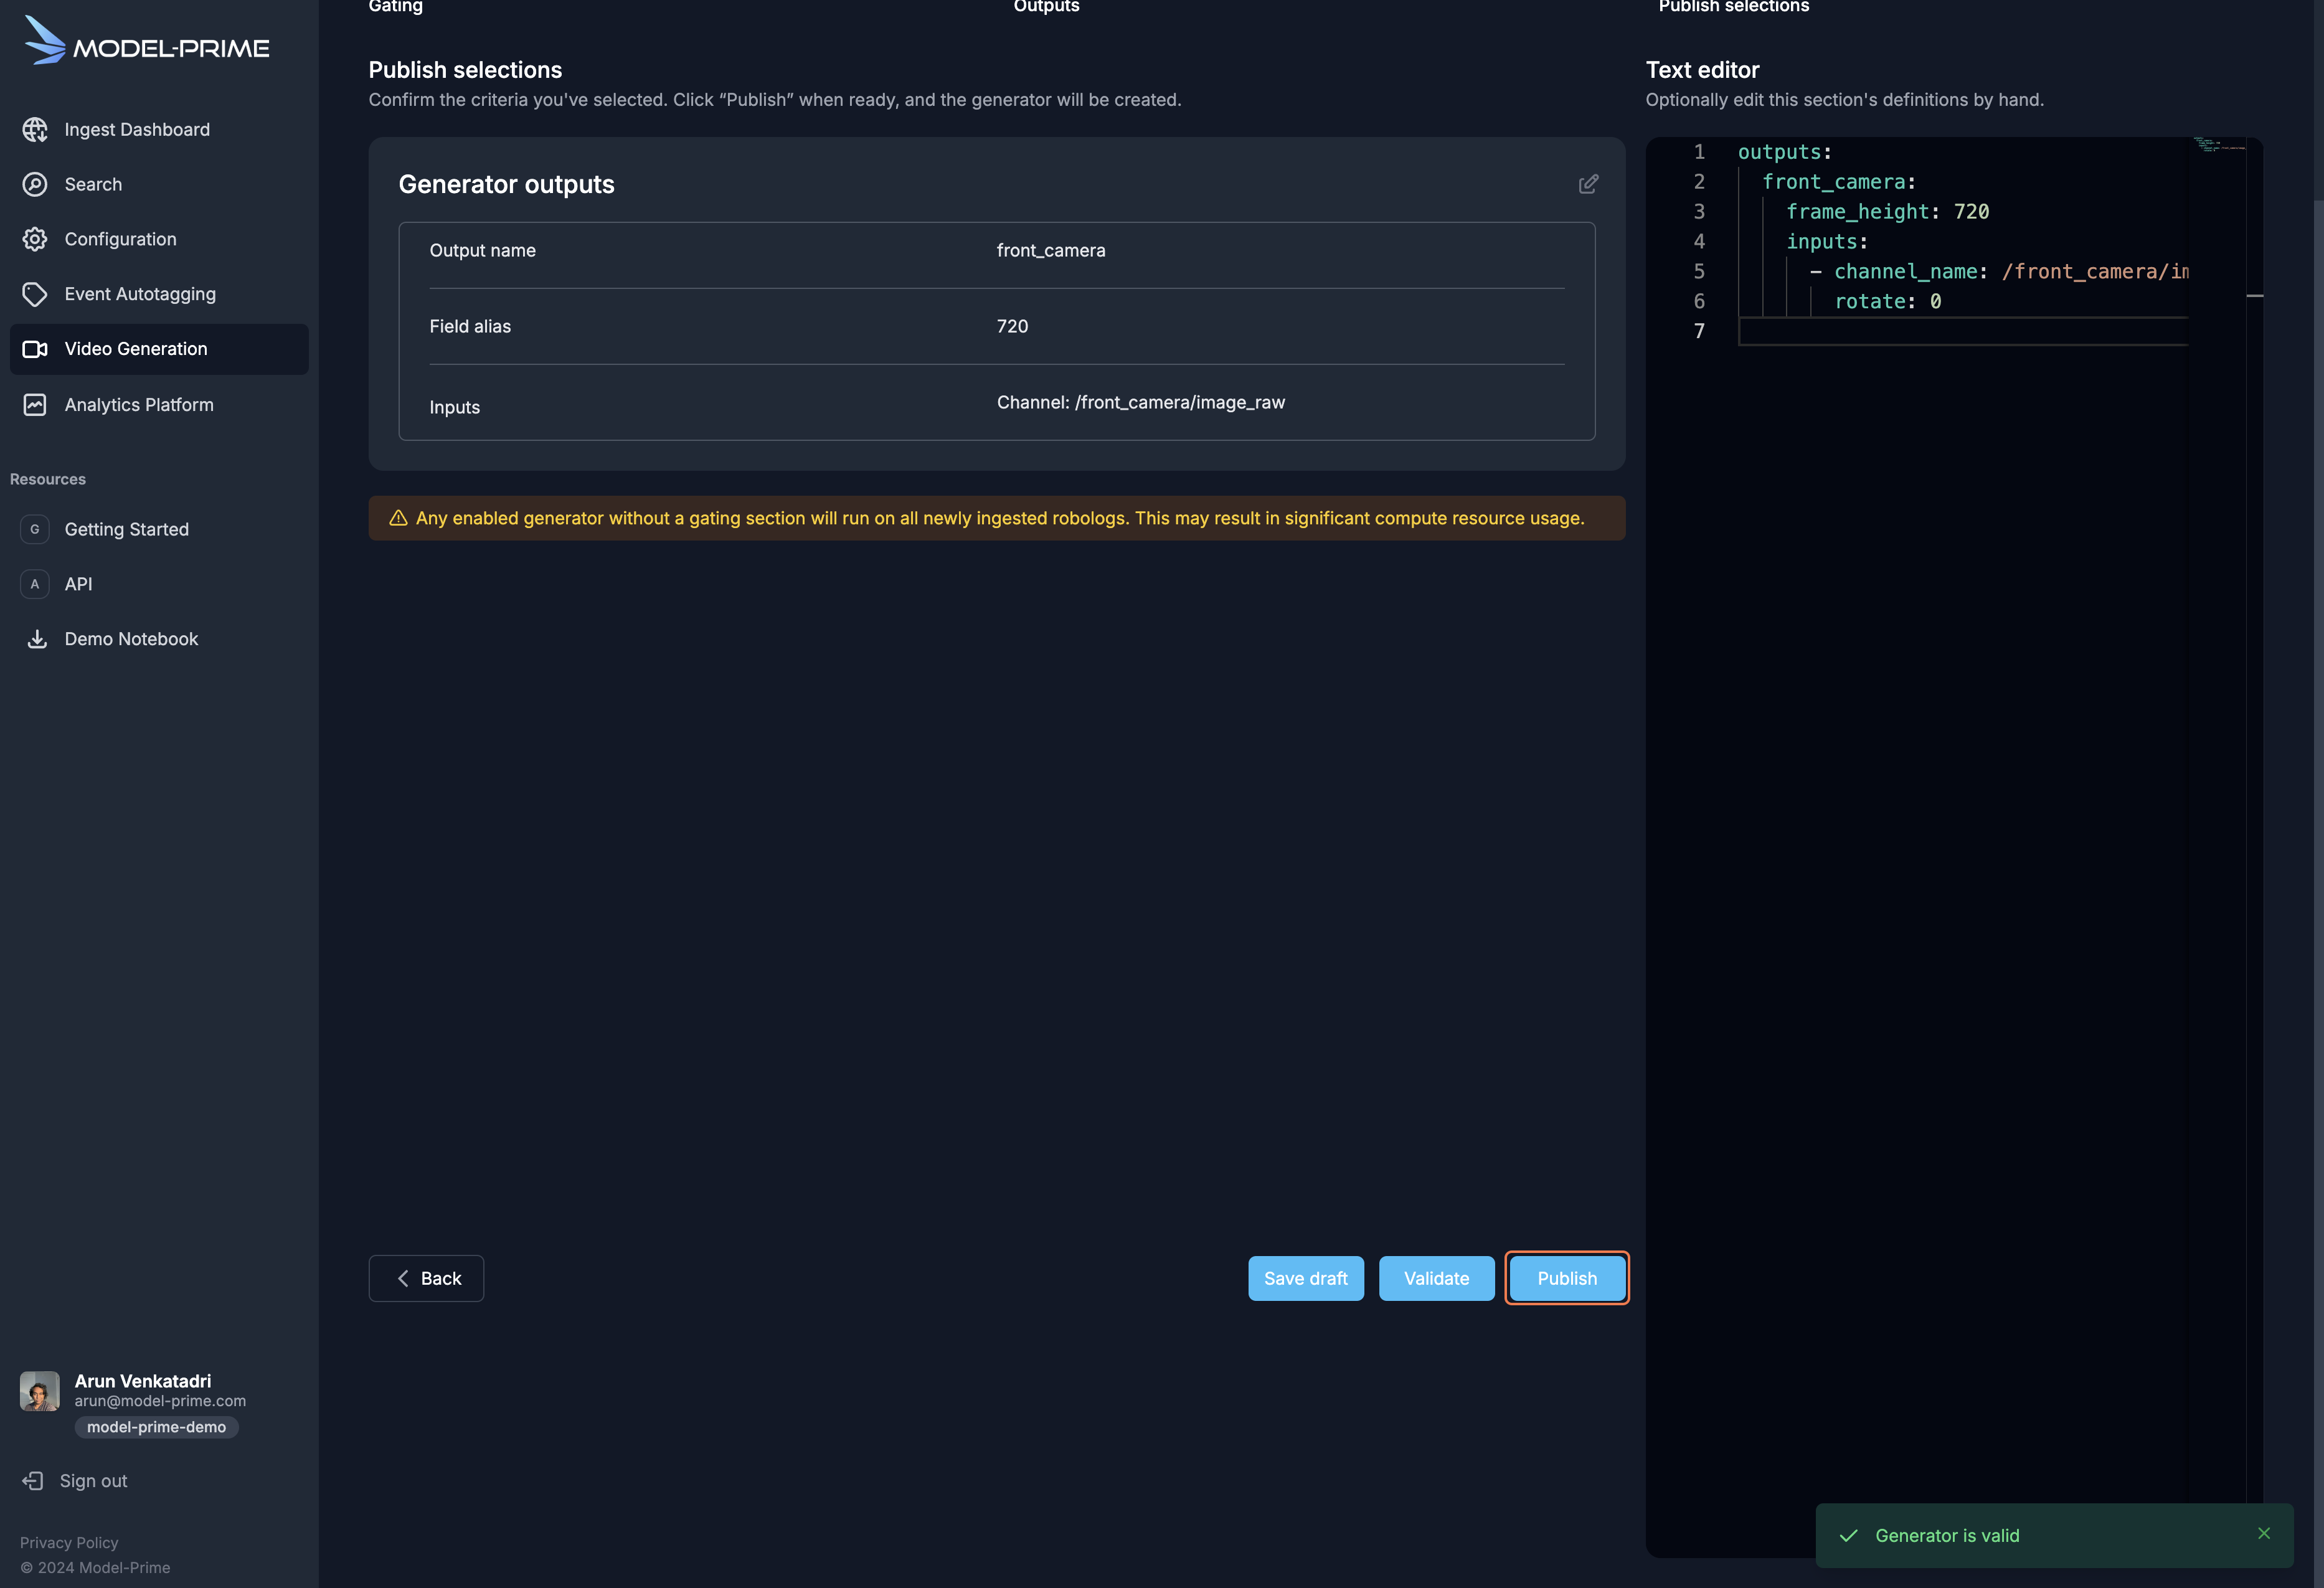2324x1588 pixels.
Task: Click the Text editor heading
Action: 1702,70
